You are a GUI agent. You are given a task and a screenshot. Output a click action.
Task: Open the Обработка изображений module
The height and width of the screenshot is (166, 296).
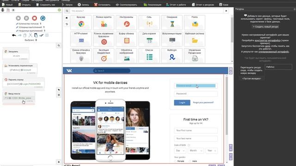[126, 55]
